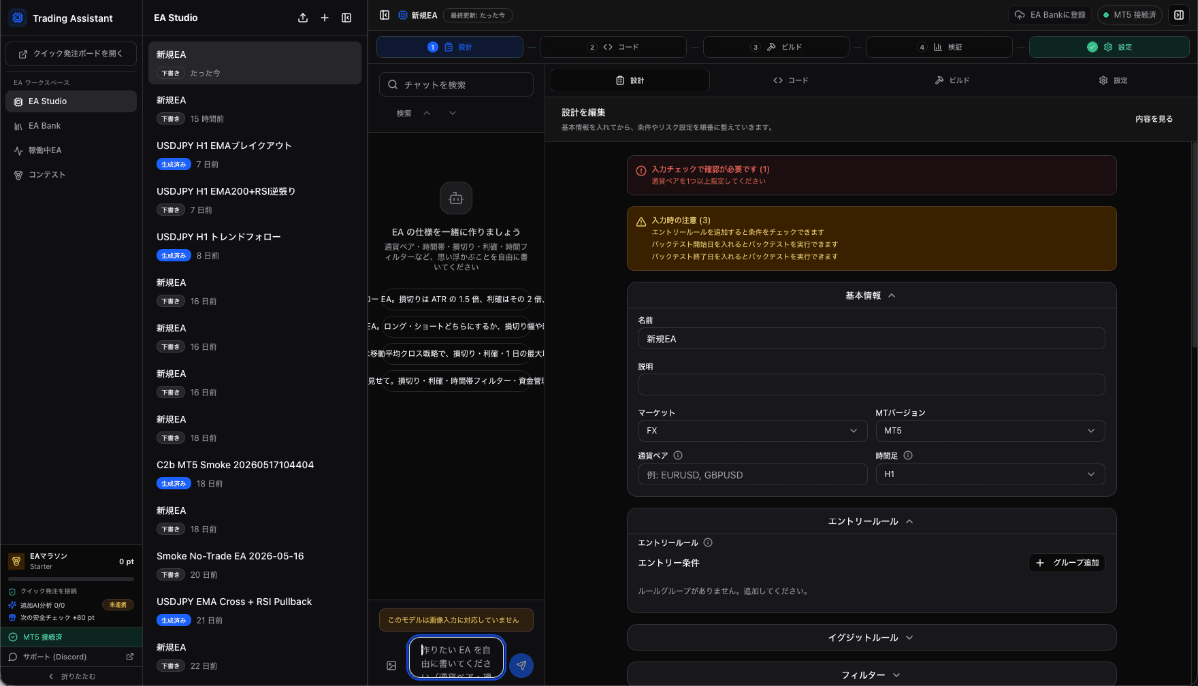
Task: Click the Trading Assistant logo icon
Action: click(18, 18)
